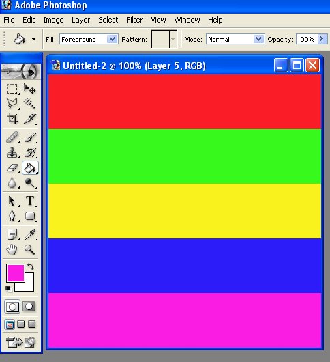
Task: Select the Crop tool
Action: 12,119
